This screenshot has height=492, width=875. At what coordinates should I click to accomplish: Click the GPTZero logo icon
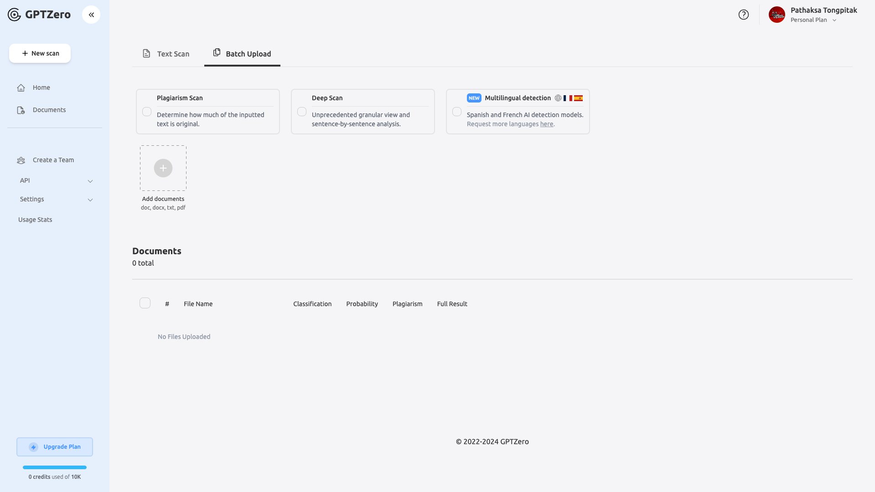click(x=15, y=15)
